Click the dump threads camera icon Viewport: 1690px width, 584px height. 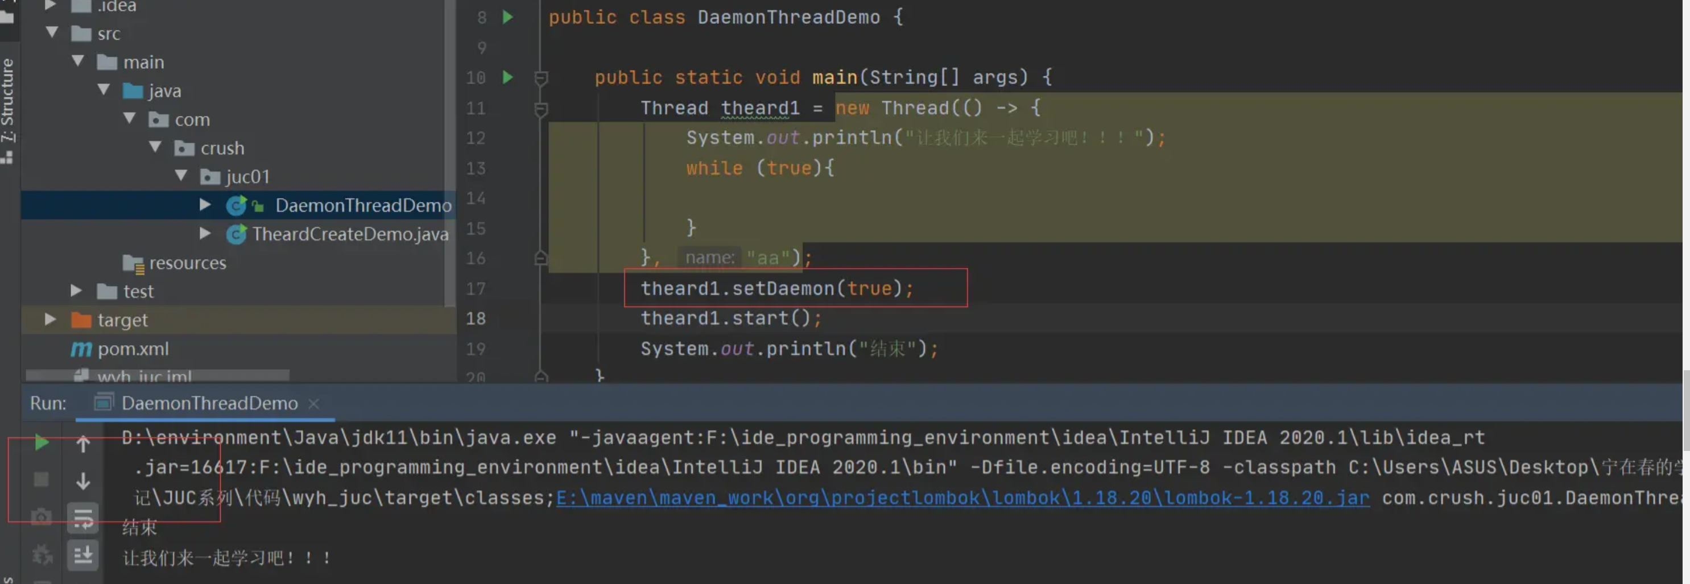pos(42,517)
